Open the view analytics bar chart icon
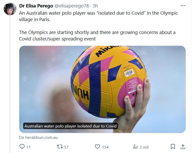This screenshot has width=192, height=153. coord(135,147)
